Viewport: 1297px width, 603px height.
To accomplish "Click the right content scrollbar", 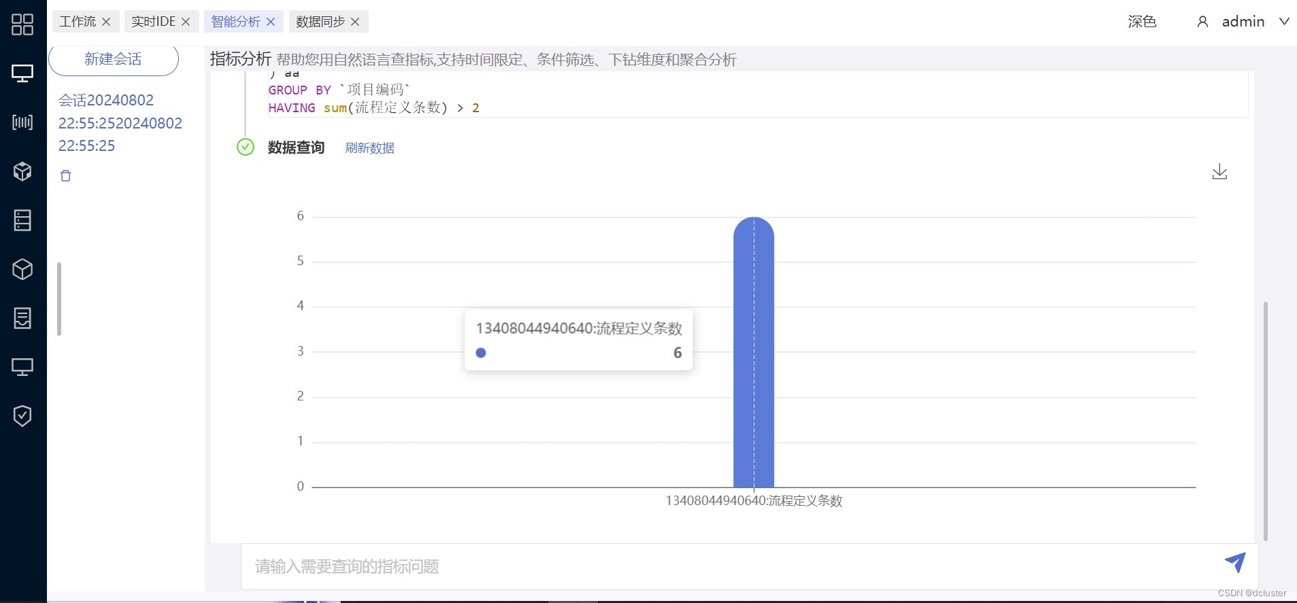I will tap(1265, 421).
